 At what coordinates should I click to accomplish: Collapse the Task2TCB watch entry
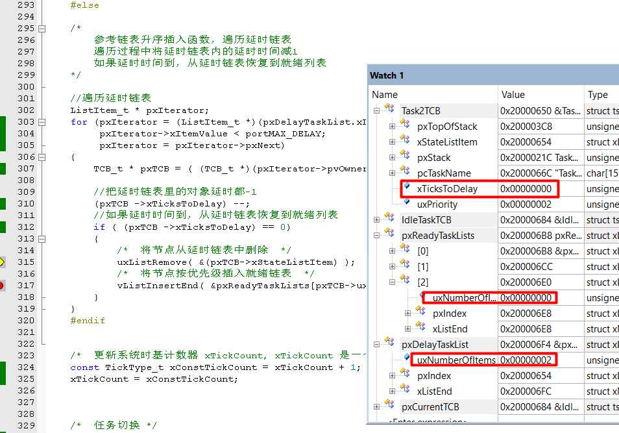coord(376,110)
